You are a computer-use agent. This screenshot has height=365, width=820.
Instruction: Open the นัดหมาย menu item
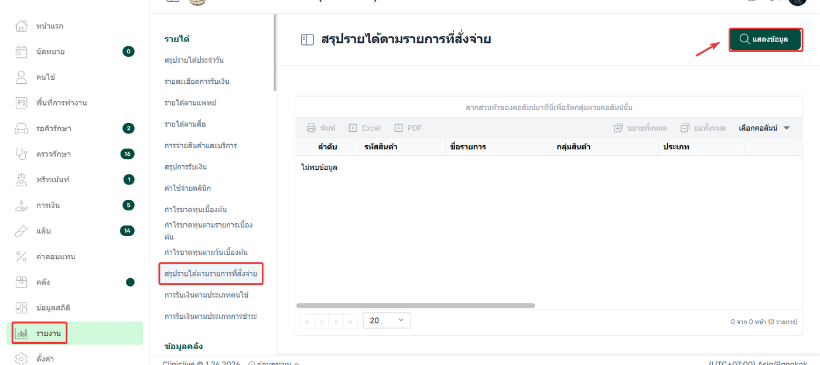point(75,52)
